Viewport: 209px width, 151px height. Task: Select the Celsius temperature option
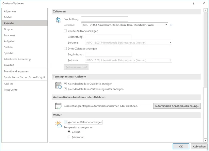(69, 132)
